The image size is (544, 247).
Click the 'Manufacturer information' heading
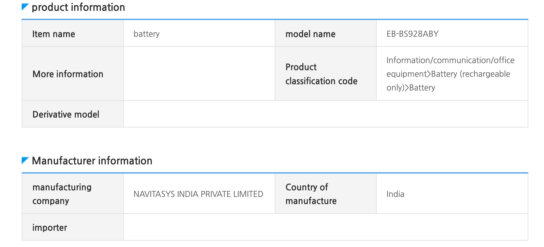click(92, 161)
